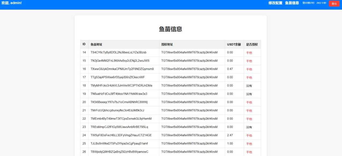Click the ID cell 18
Viewport: 342px width, 156px height.
(x=84, y=86)
